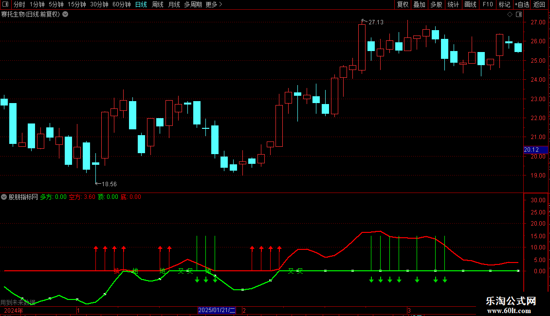Click the 顶: 0.00 indicator value
This screenshot has width=550, height=316.
pyautogui.click(x=108, y=197)
